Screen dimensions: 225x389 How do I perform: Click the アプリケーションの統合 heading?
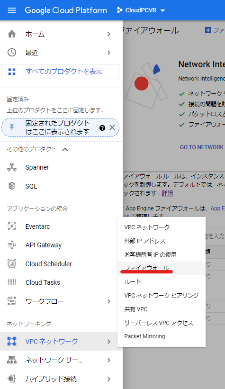(x=37, y=208)
